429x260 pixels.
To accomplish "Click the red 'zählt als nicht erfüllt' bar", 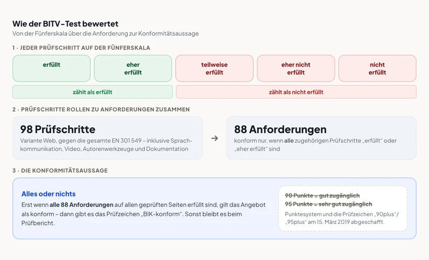I will (296, 92).
